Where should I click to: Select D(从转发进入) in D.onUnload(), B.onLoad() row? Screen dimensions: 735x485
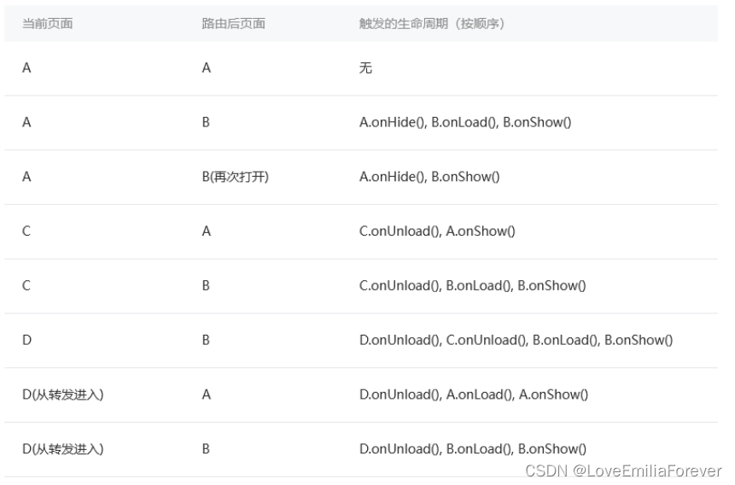pos(63,449)
